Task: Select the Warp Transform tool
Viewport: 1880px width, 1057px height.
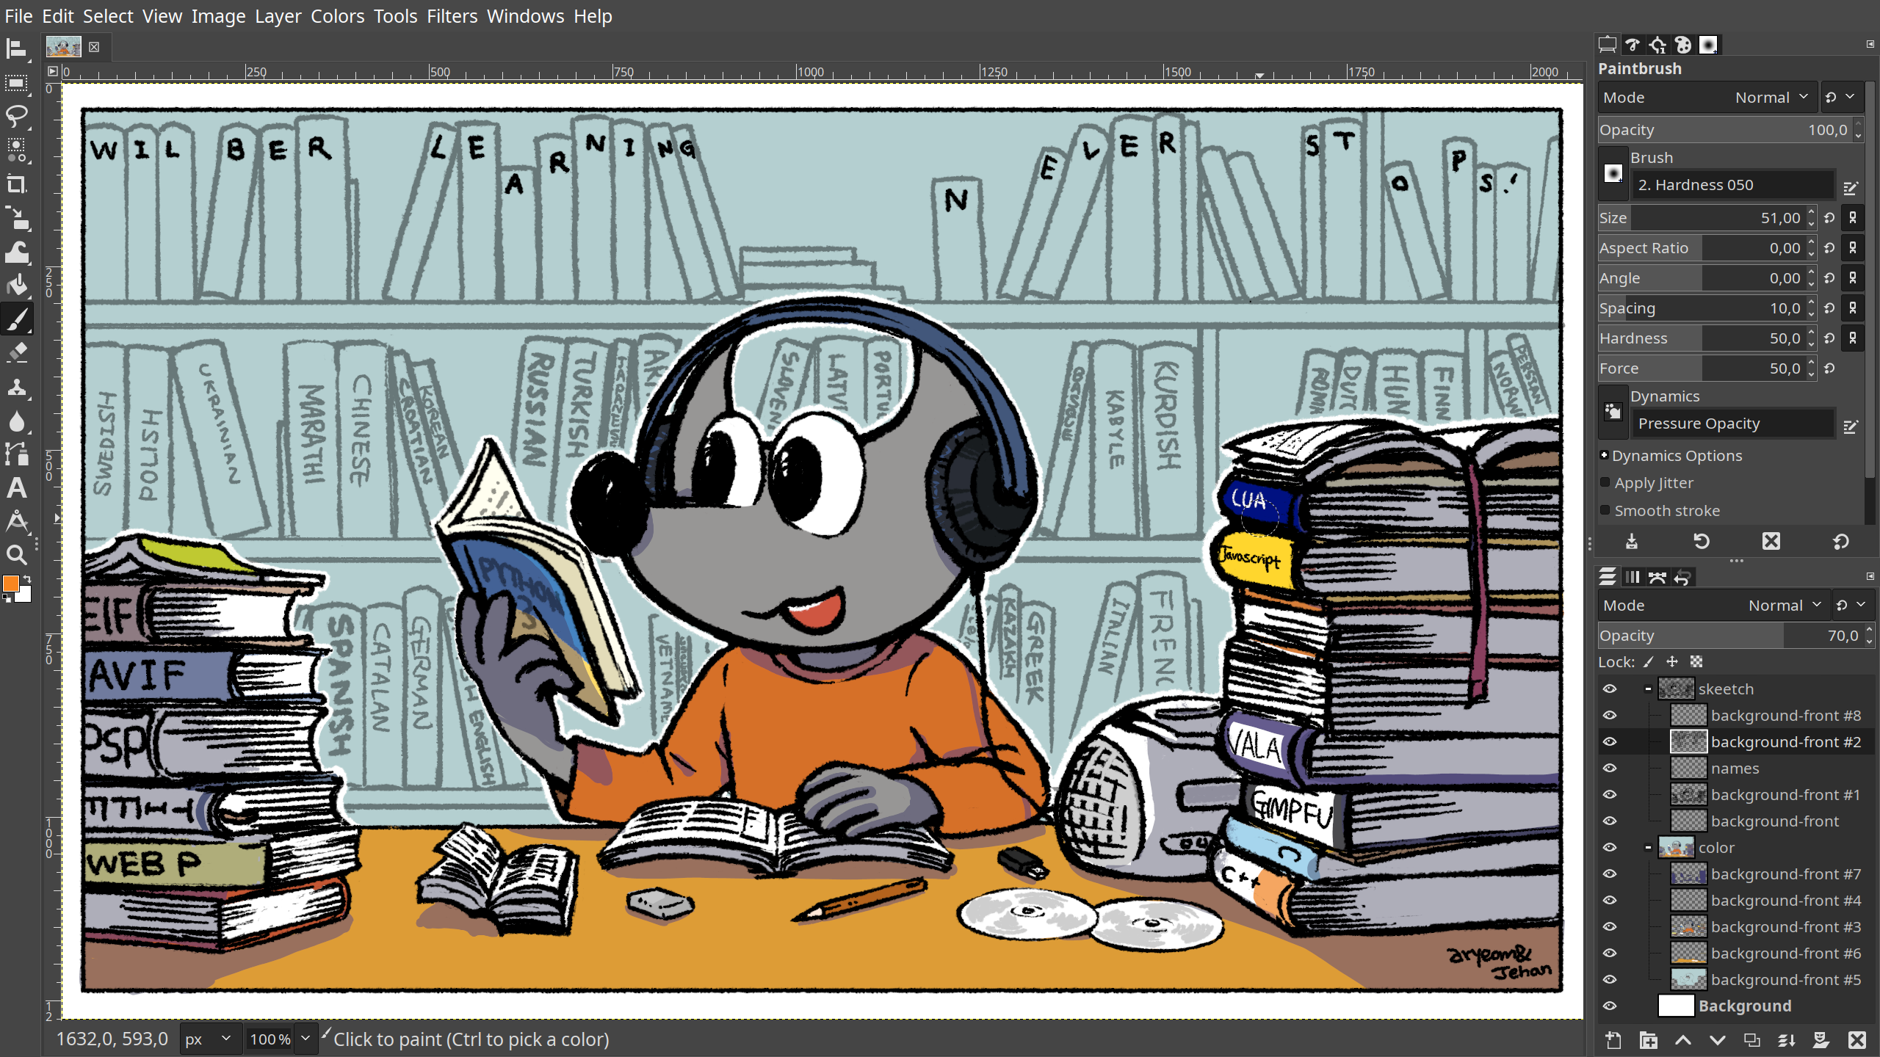Action: 16,252
